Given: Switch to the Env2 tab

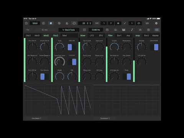Looking at the screenshot, I should (x=146, y=35).
